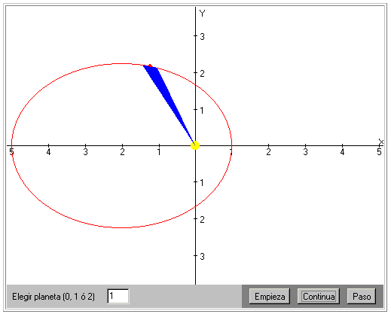Click the Paso step button
Image resolution: width=391 pixels, height=314 pixels.
[x=362, y=297]
